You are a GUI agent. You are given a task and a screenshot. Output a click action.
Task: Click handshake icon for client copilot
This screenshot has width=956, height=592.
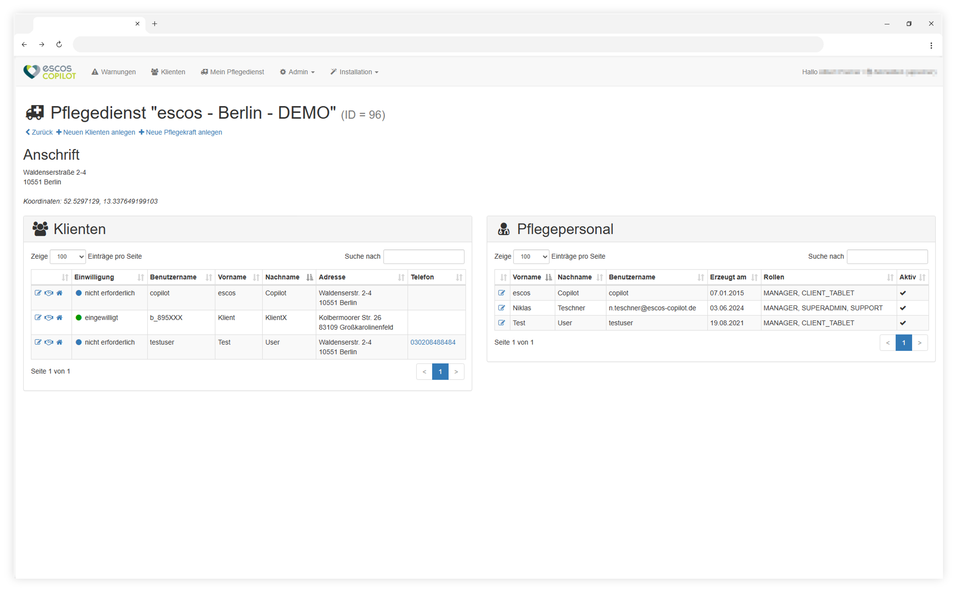pos(48,293)
